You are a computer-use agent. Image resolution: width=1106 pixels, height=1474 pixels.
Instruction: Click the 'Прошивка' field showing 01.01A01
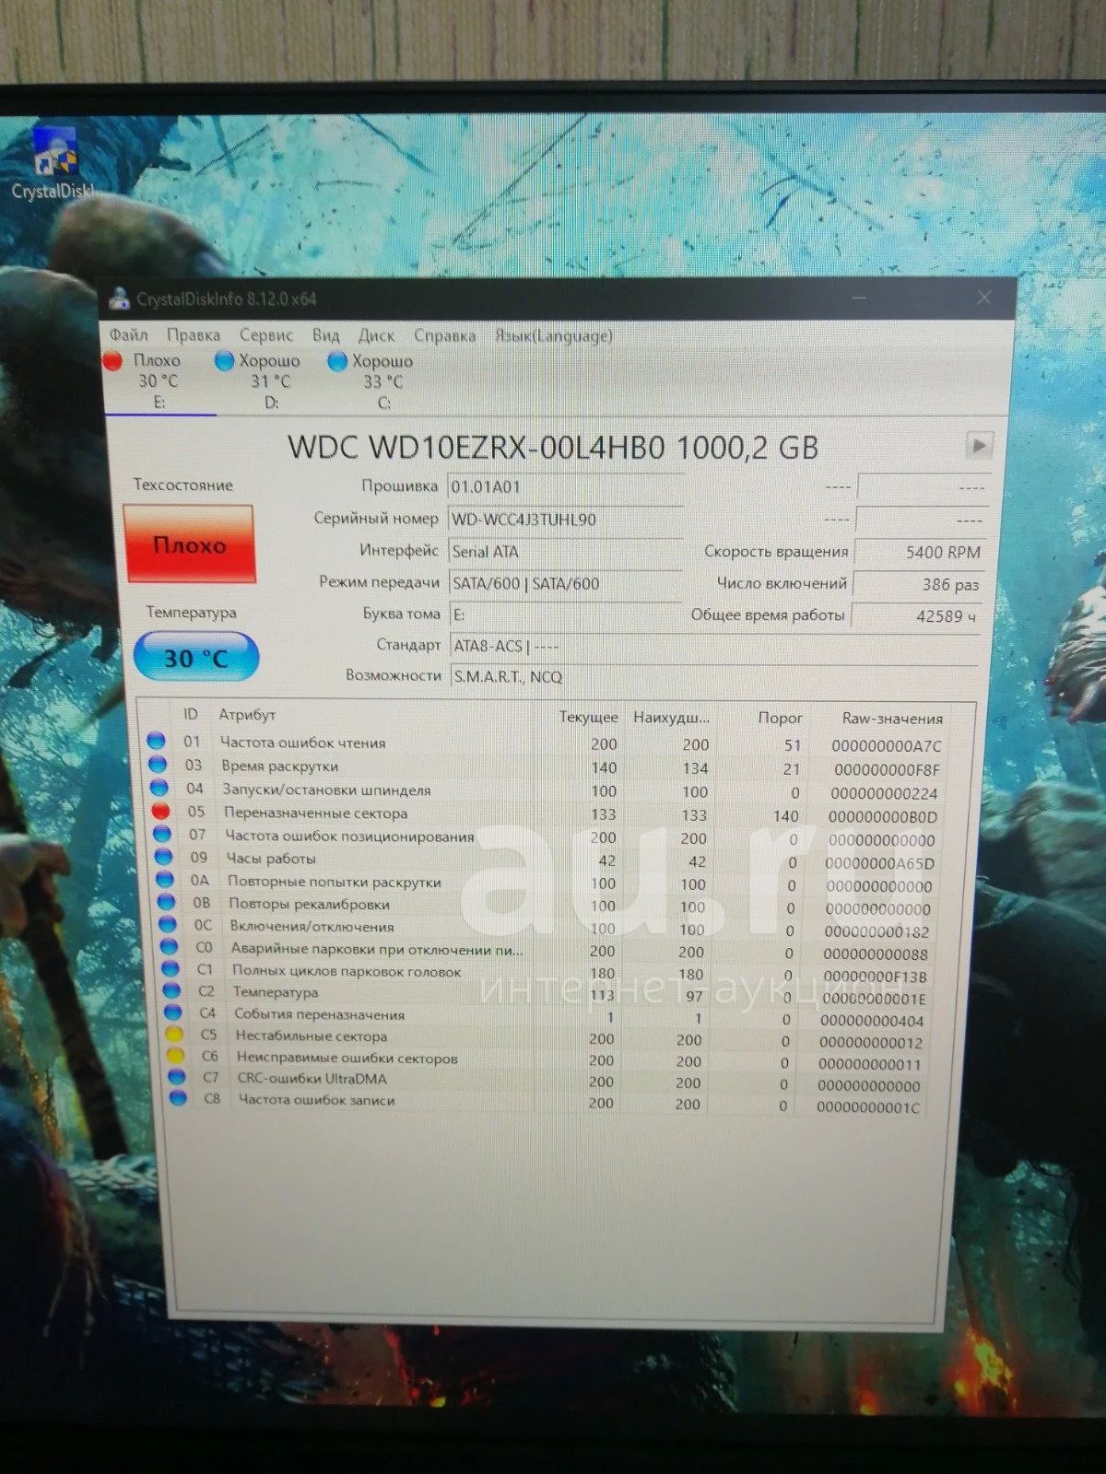click(x=565, y=486)
